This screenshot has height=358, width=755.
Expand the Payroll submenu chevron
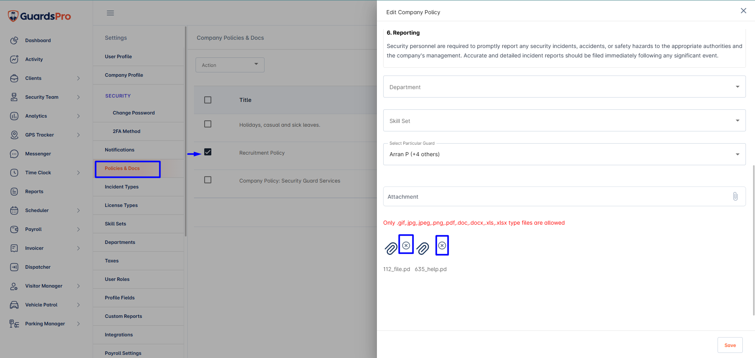point(78,229)
